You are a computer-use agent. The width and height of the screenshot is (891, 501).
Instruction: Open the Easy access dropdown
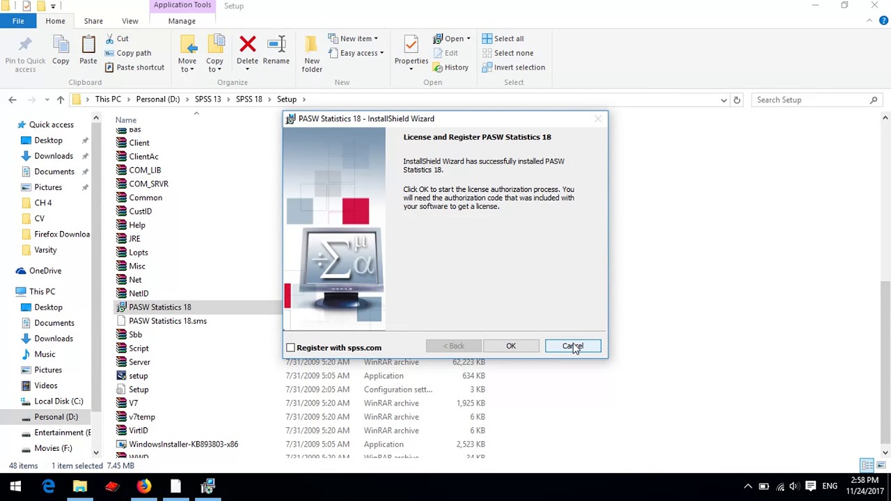point(358,53)
